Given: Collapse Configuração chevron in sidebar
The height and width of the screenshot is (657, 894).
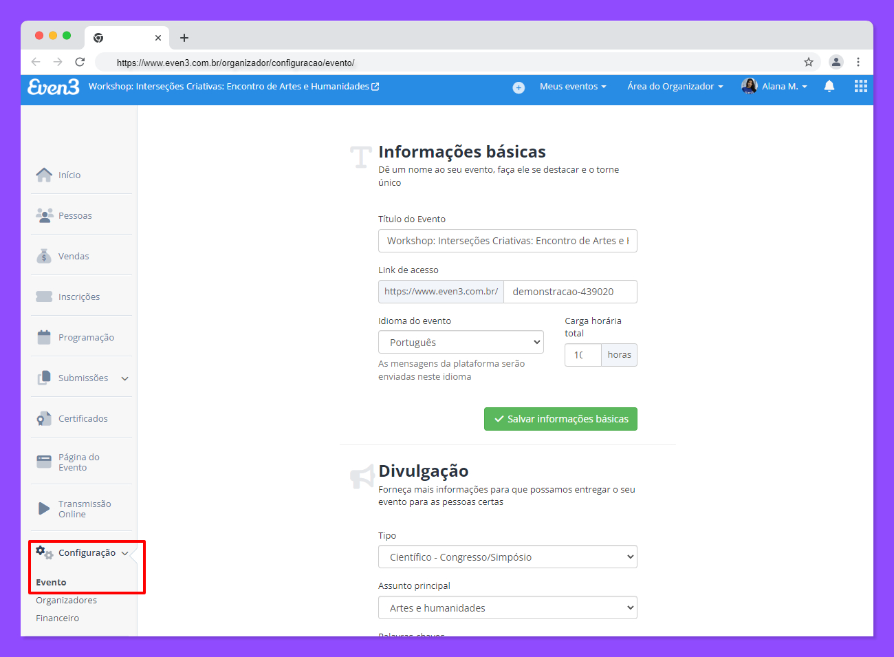Looking at the screenshot, I should coord(124,553).
